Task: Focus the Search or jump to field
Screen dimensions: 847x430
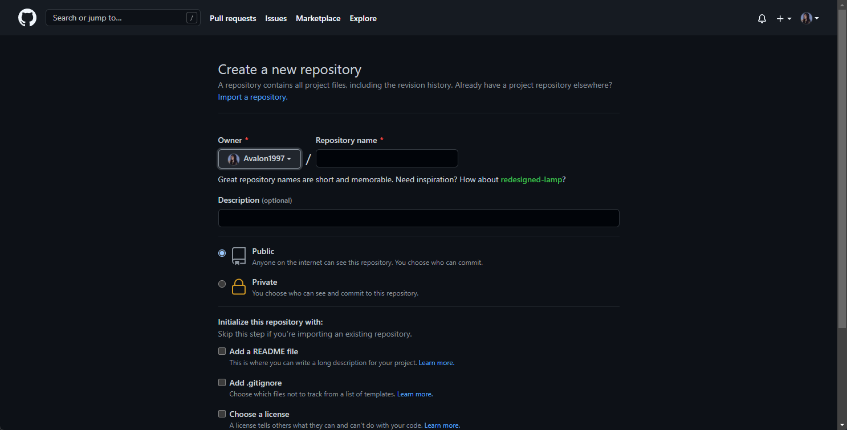Action: 123,18
